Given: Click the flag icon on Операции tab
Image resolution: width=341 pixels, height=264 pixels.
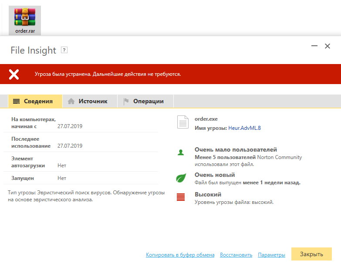Looking at the screenshot, I should pos(126,102).
